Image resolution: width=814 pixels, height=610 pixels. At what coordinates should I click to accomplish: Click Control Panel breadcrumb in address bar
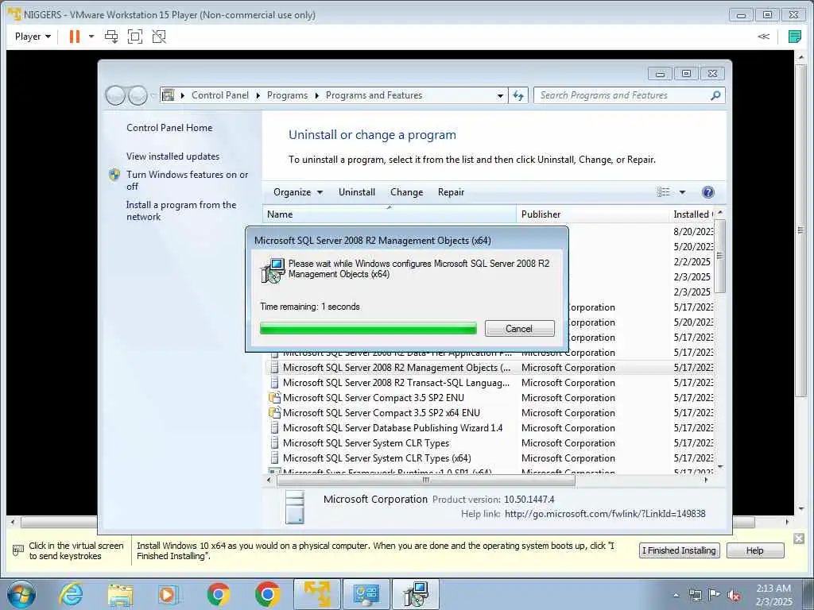click(x=220, y=95)
